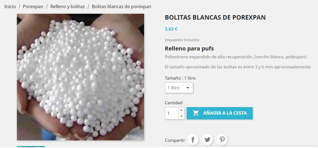
Task: Navigate to Relleno y bolitas breadcrumb
Action: coord(68,6)
